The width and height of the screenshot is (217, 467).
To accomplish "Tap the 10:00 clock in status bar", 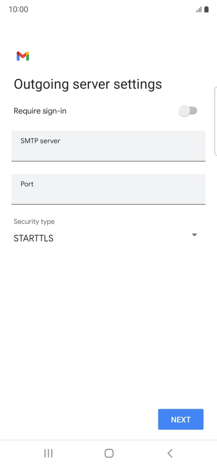I will point(18,9).
